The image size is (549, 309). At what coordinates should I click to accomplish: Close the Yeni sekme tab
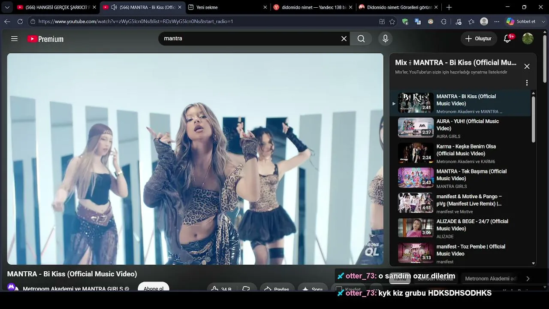[x=265, y=7]
